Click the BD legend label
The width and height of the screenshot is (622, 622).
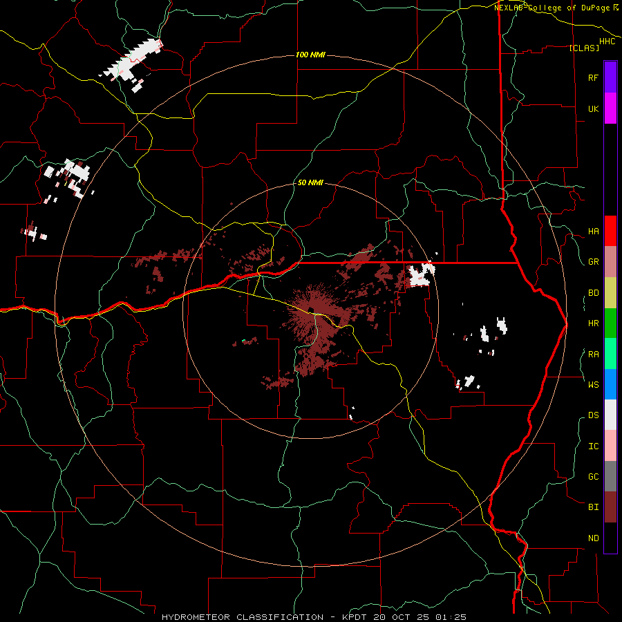click(593, 293)
